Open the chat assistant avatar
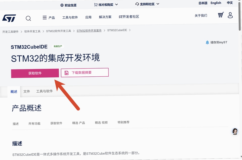 pos(235,131)
